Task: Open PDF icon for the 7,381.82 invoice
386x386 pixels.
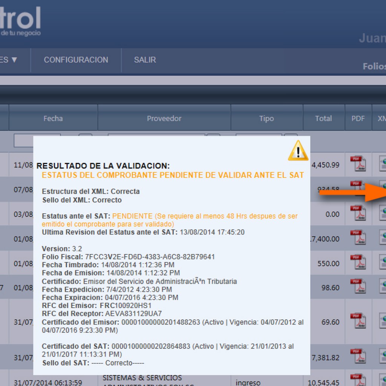Action: [x=358, y=356]
